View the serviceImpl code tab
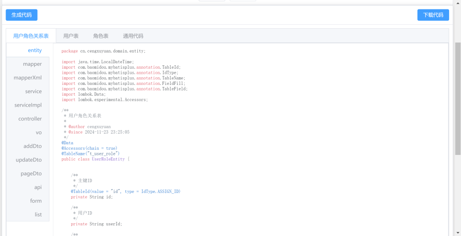This screenshot has height=236, width=461. pyautogui.click(x=28, y=105)
